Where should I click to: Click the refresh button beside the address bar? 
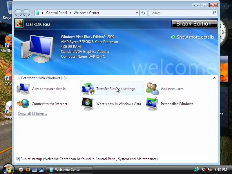pos(143,13)
